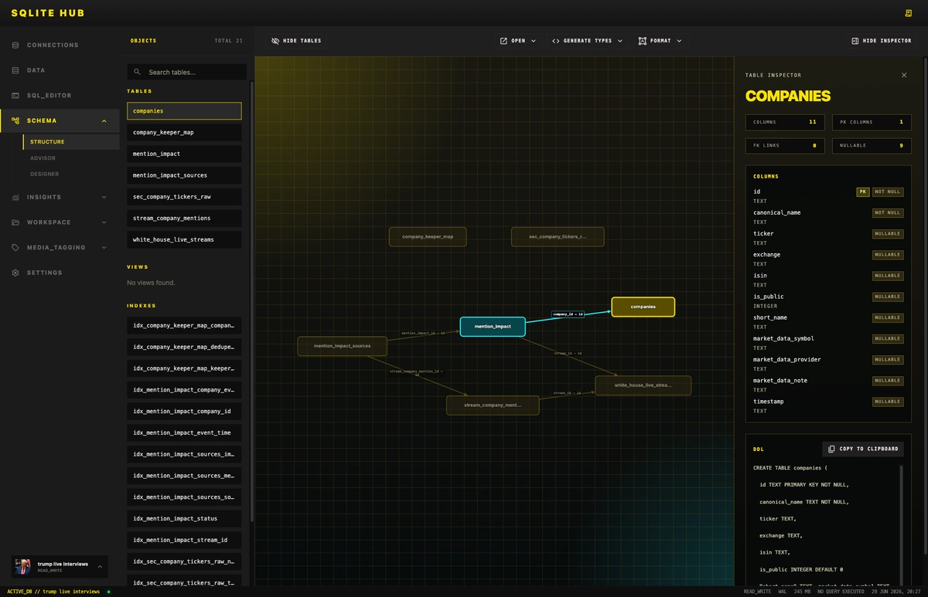Click the Connections database icon in sidebar

15,45
